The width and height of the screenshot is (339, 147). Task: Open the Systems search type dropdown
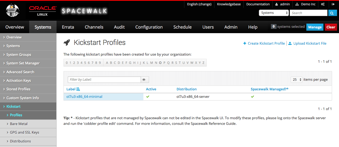click(274, 13)
